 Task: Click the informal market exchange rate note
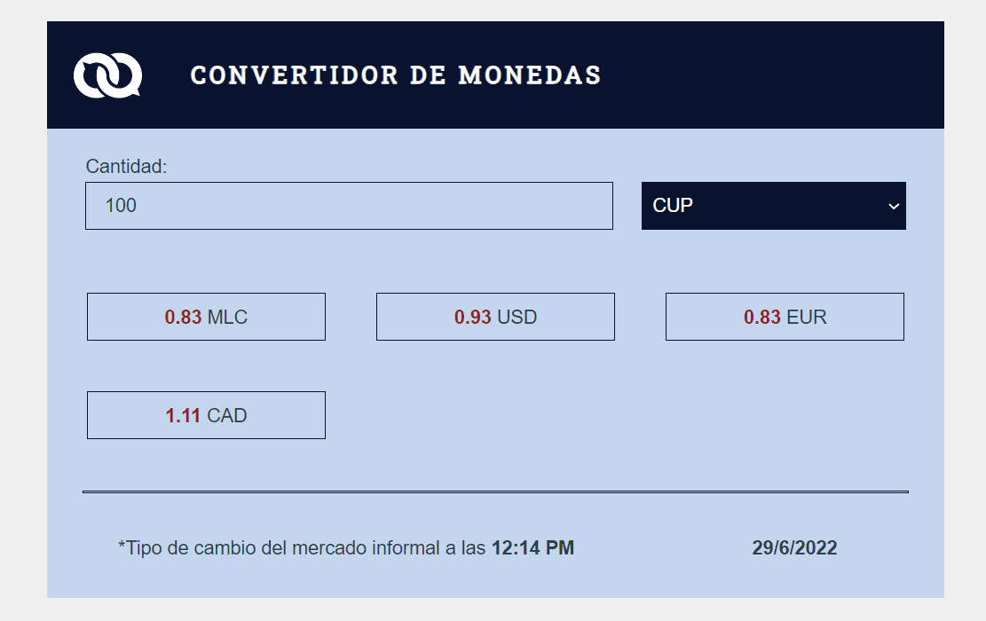point(302,548)
